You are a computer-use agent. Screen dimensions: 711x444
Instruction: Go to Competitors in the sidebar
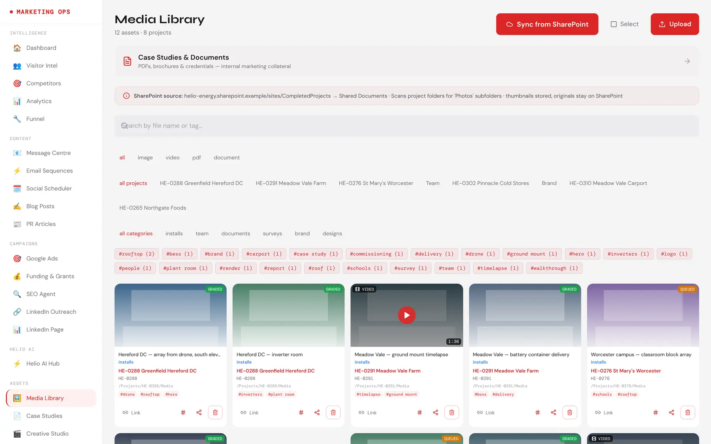coord(51,83)
